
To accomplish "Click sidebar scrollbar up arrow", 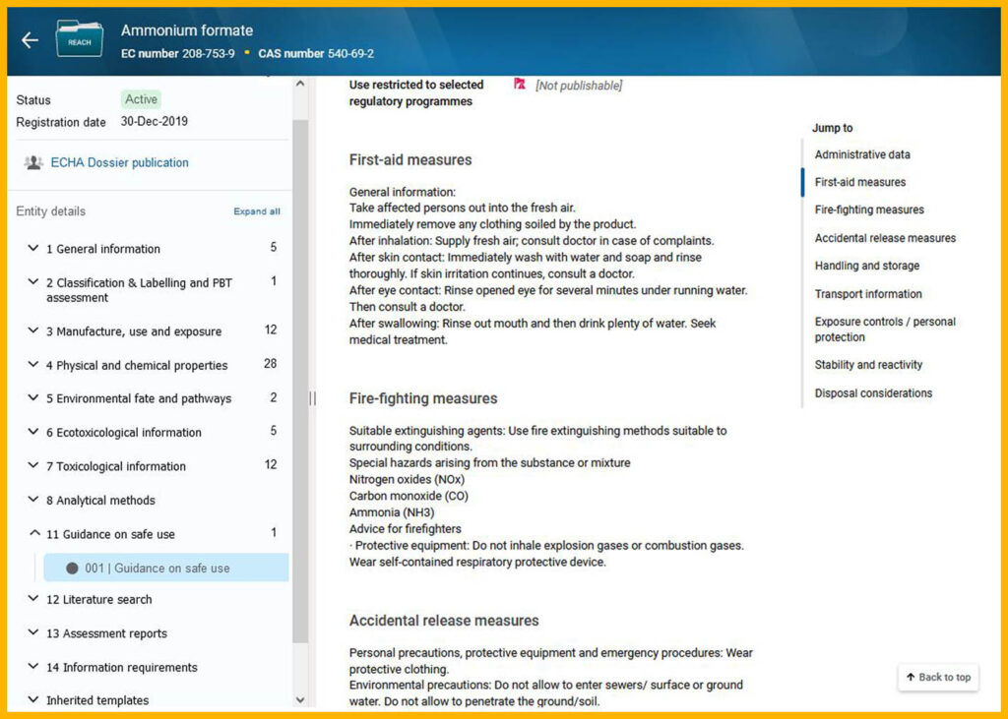I will [299, 84].
